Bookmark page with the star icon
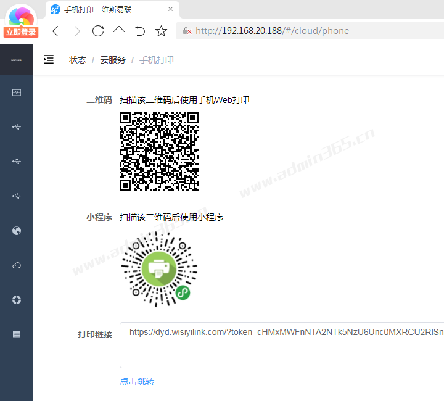 click(x=161, y=31)
